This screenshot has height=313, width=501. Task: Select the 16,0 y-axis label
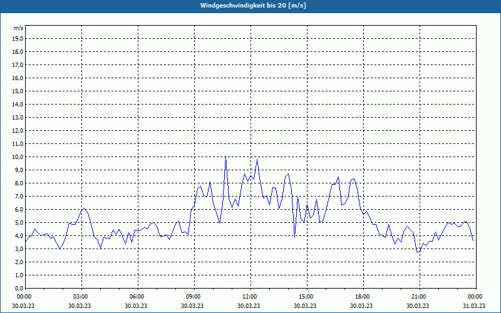pos(18,78)
